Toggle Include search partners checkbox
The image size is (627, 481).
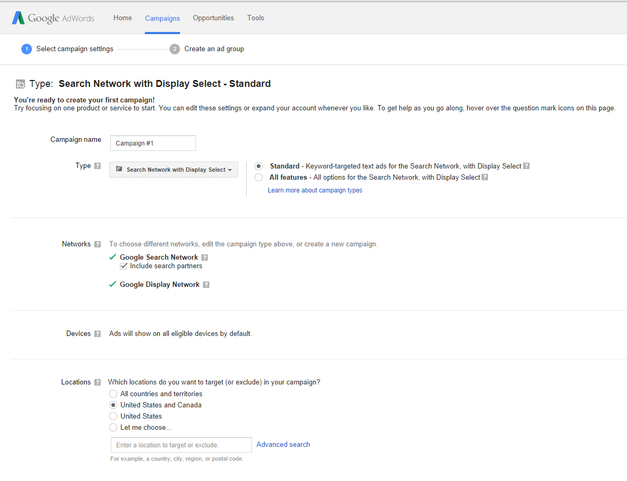124,266
